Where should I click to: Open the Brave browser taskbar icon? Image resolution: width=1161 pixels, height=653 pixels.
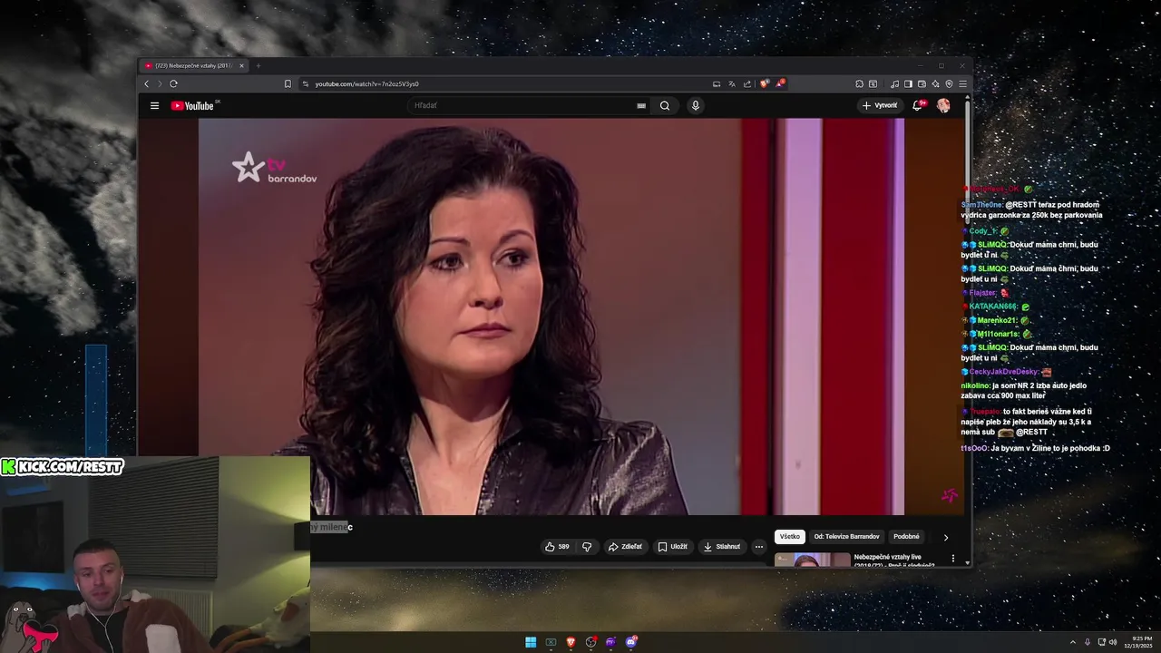(x=571, y=642)
